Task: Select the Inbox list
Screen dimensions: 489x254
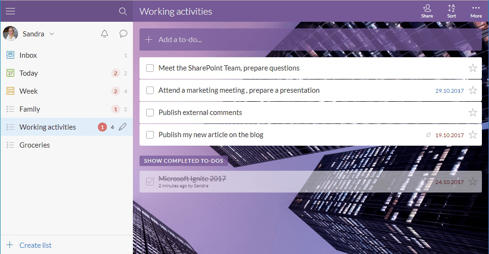Action: 28,55
